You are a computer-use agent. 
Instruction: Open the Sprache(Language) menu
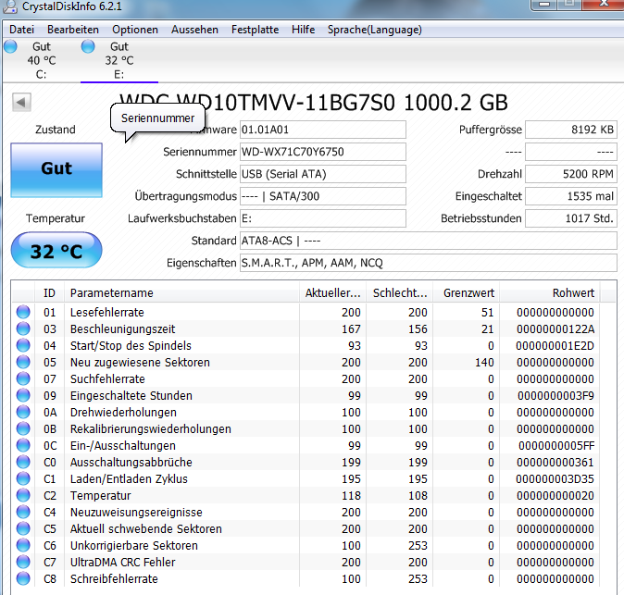tap(374, 30)
